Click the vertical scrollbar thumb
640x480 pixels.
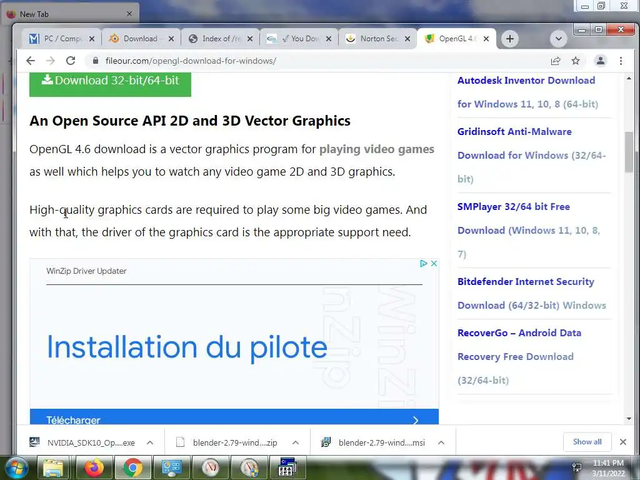click(629, 152)
